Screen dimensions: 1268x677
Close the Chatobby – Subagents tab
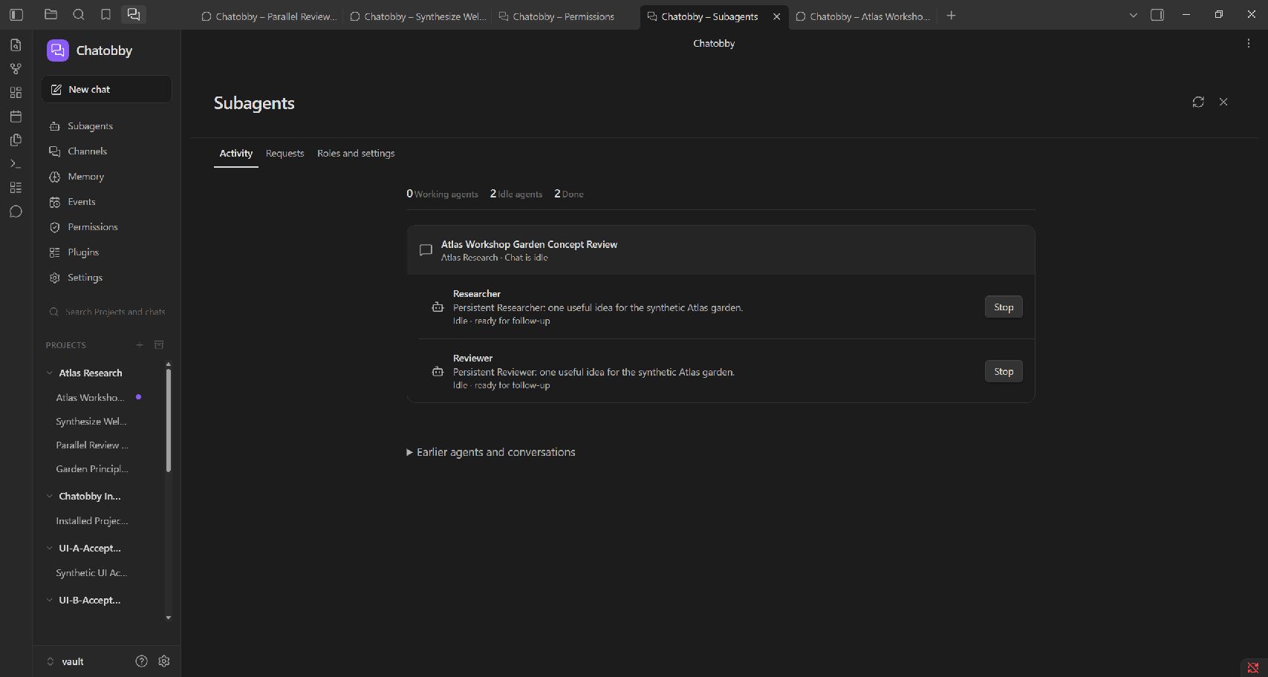tap(776, 16)
